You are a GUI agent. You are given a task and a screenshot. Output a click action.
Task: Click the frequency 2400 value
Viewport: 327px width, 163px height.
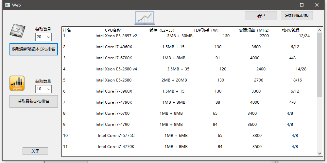pos(261,69)
